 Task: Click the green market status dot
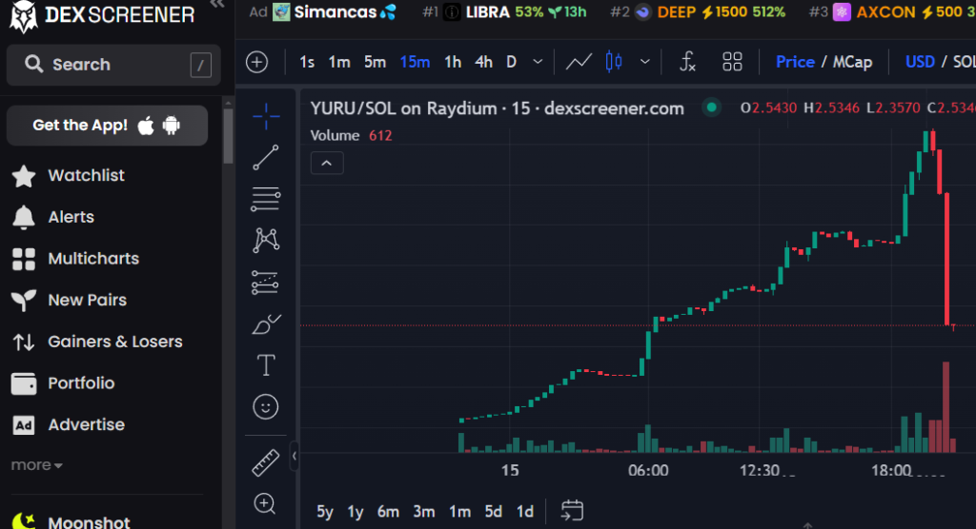pos(711,108)
